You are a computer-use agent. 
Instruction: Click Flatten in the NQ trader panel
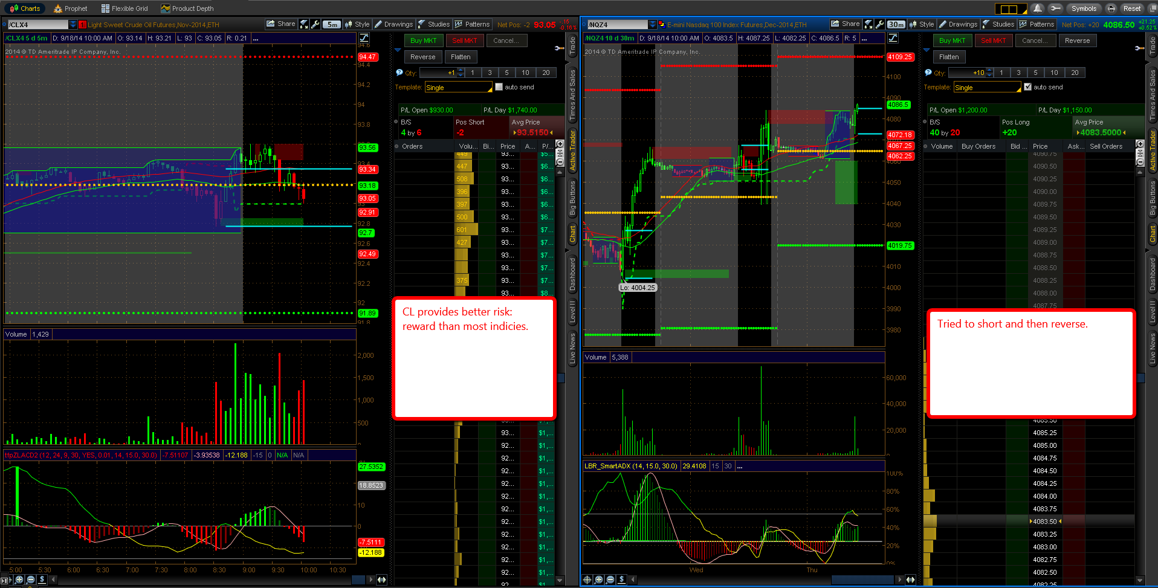pyautogui.click(x=949, y=57)
